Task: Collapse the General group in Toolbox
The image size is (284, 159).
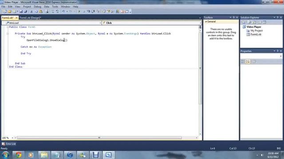Action: pos(206,22)
